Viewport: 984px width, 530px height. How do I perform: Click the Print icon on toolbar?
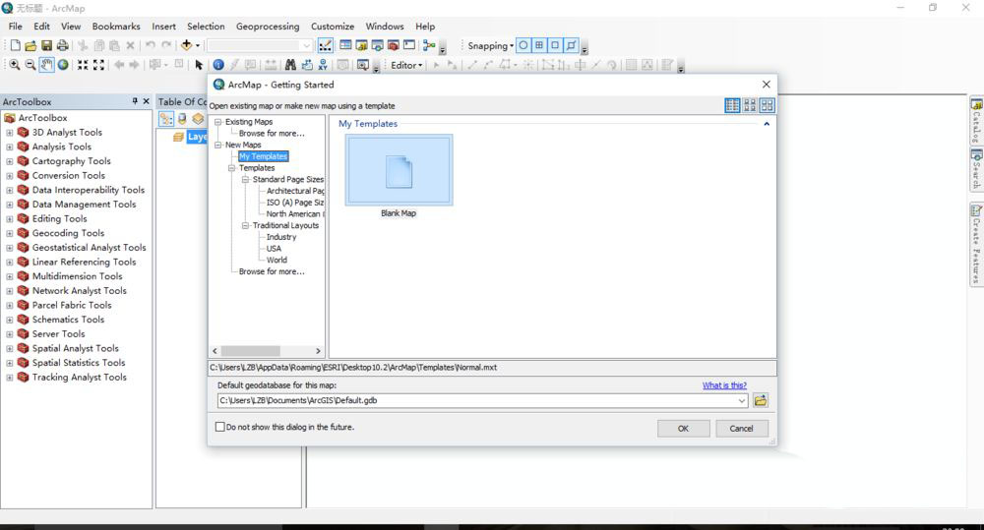(63, 45)
